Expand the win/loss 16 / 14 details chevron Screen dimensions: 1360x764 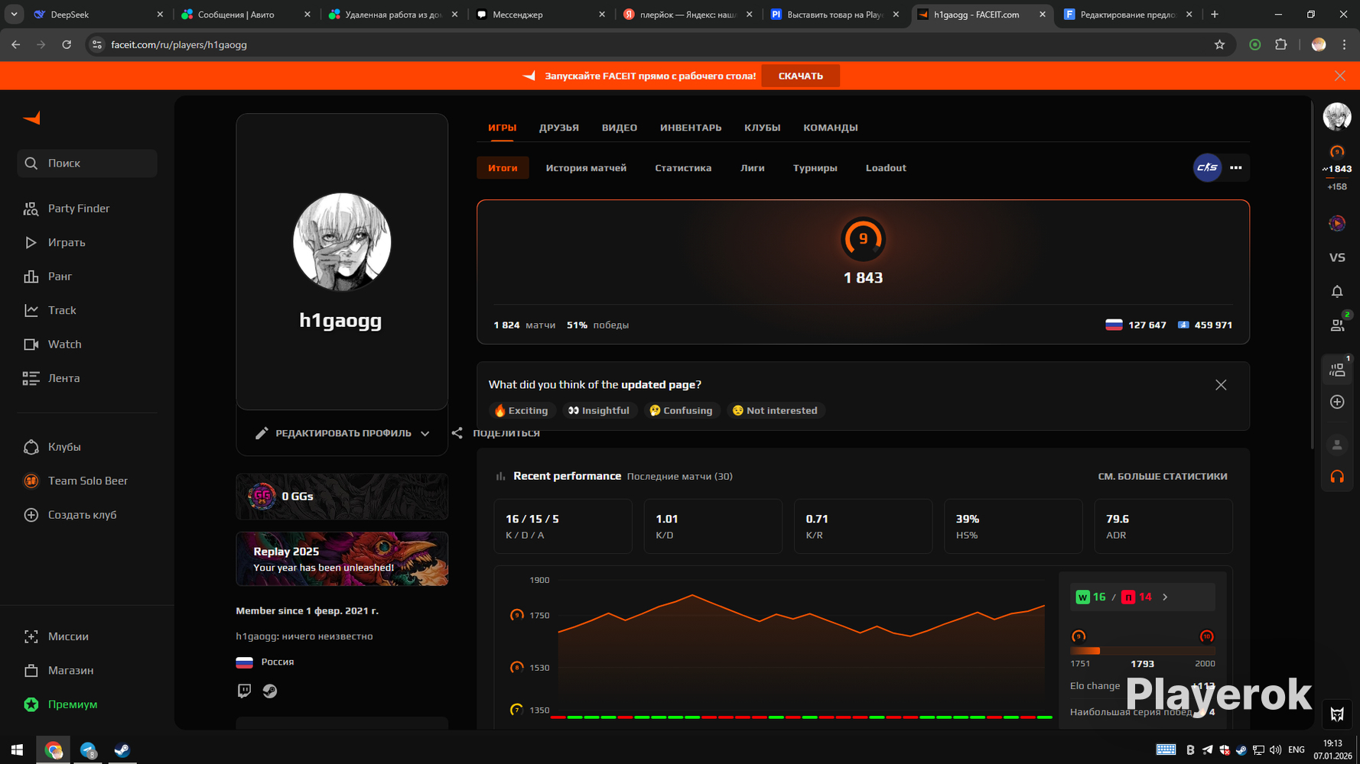pos(1165,597)
